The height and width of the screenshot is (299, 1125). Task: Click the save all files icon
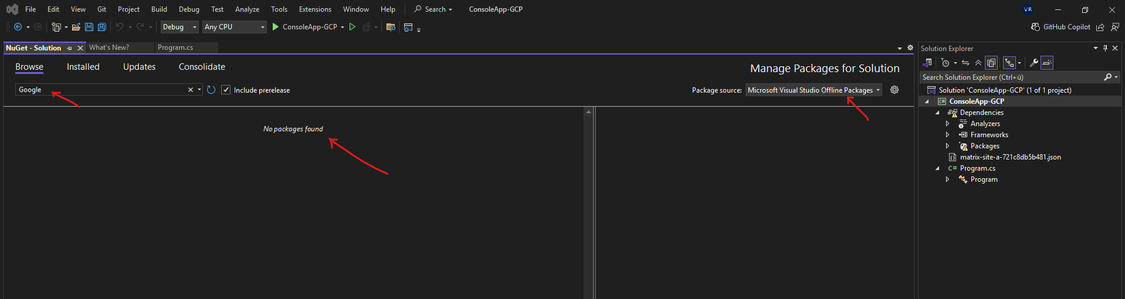click(x=102, y=27)
